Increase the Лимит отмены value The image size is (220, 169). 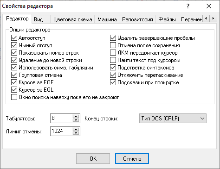tap(76, 130)
